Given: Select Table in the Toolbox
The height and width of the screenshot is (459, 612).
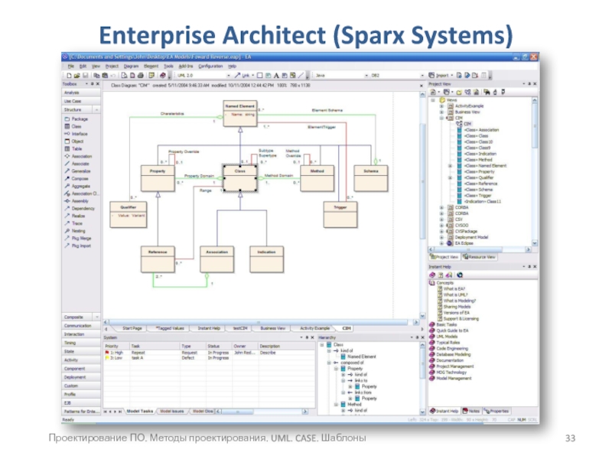Looking at the screenshot, I should 73,148.
